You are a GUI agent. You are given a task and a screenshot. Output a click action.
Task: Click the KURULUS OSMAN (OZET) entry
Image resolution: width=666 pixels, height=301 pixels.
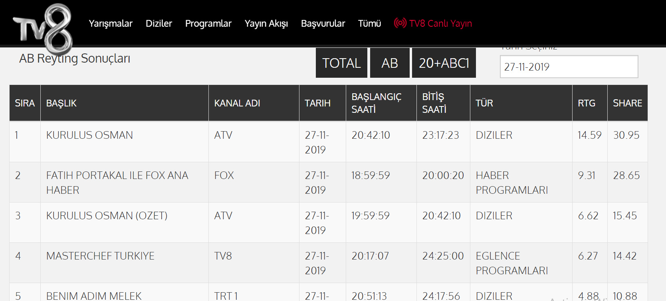coord(107,216)
